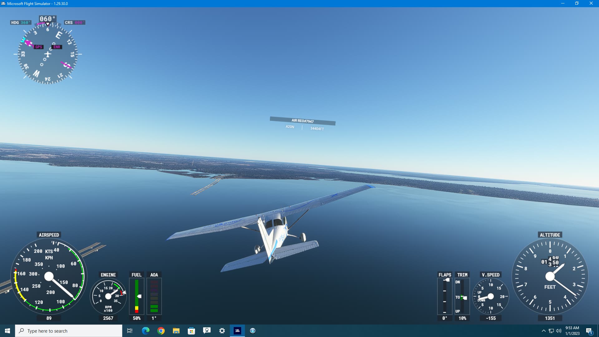Close the Flight Simulator window
The width and height of the screenshot is (599, 337).
point(591,3)
